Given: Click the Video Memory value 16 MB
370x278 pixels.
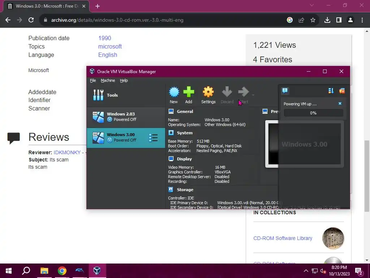Looking at the screenshot, I should tap(220, 167).
